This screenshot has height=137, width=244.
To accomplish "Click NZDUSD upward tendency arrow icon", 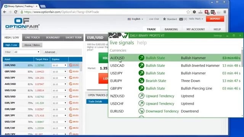I will click(141, 96).
